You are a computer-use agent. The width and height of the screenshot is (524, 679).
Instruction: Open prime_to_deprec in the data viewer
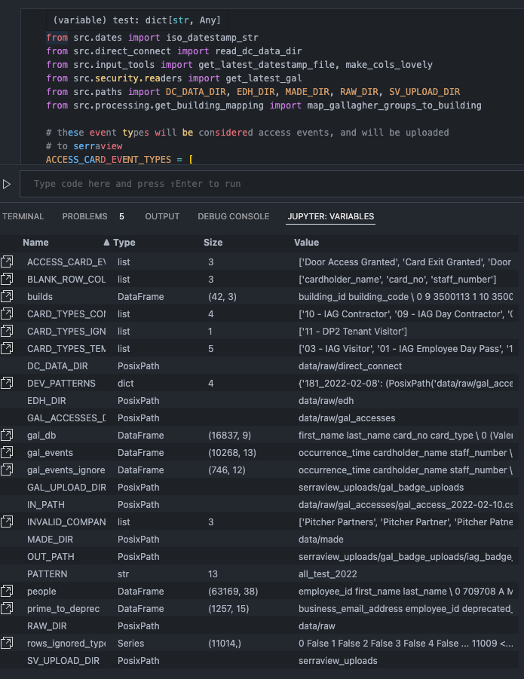(x=7, y=608)
